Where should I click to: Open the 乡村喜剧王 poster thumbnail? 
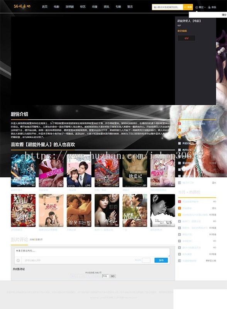[x=23, y=211]
